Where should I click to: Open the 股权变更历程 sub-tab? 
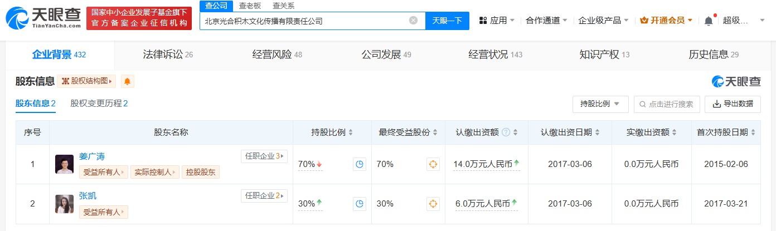tap(99, 104)
